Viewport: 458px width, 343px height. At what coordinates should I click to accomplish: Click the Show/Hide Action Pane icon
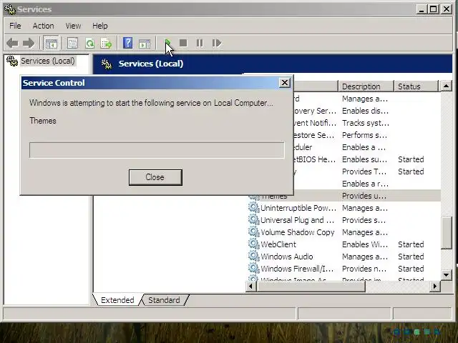click(145, 44)
